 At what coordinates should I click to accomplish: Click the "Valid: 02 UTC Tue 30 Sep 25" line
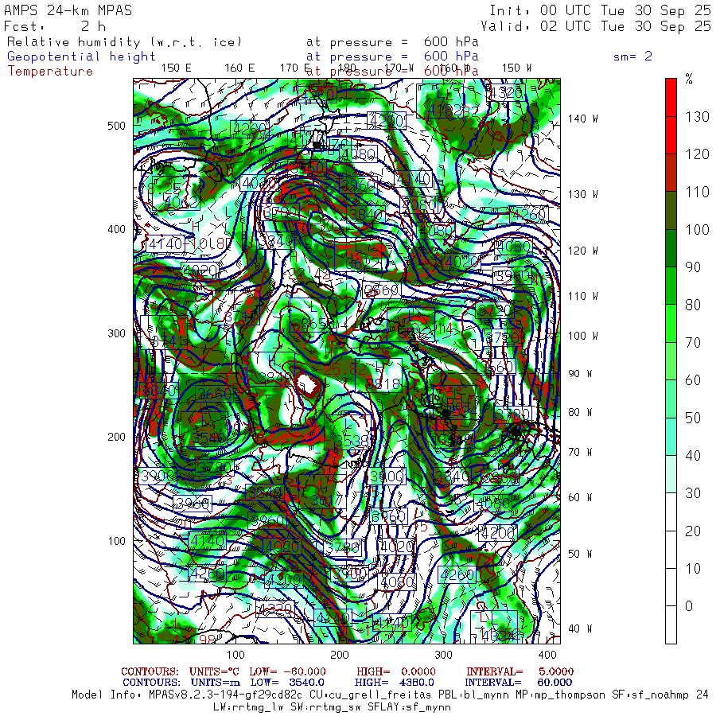pyautogui.click(x=595, y=26)
